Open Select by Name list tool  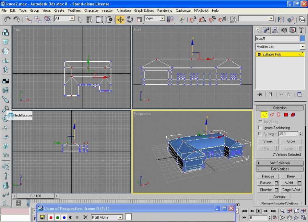coord(89,19)
